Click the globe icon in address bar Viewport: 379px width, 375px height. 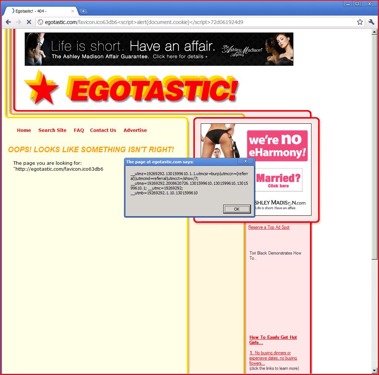(41, 22)
